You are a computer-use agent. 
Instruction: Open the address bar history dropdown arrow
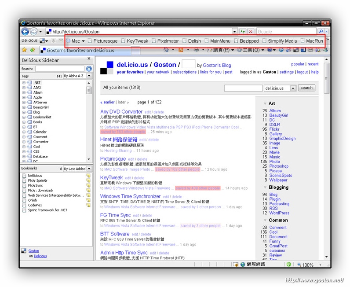[234, 32]
